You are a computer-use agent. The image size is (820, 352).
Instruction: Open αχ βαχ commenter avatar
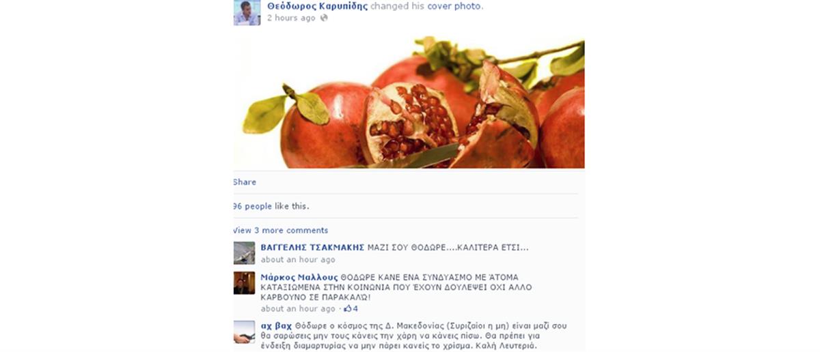(x=244, y=332)
